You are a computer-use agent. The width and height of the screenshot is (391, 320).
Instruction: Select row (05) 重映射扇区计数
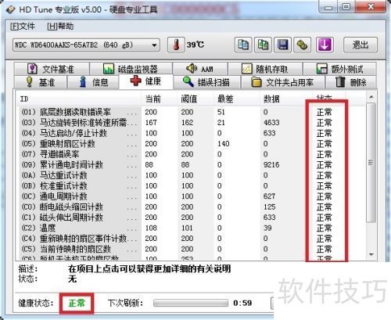coord(190,144)
